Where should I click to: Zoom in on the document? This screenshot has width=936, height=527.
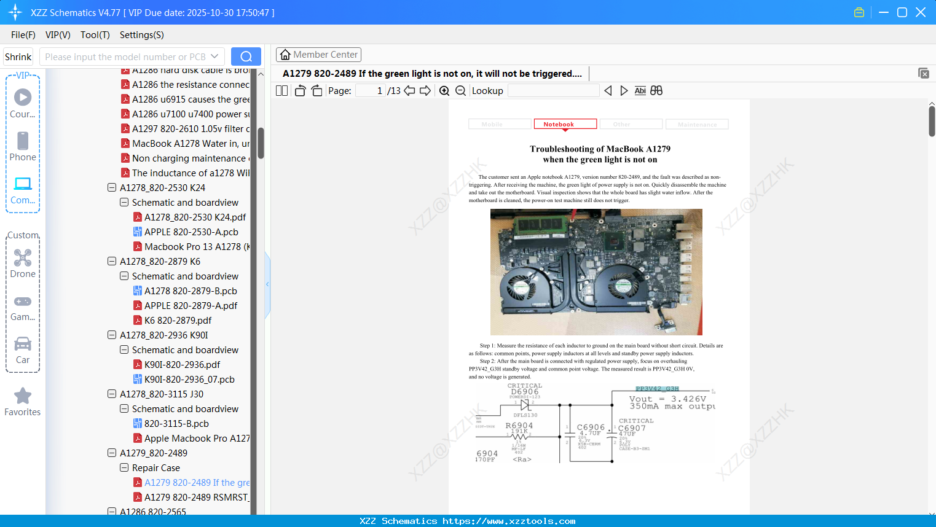(444, 91)
